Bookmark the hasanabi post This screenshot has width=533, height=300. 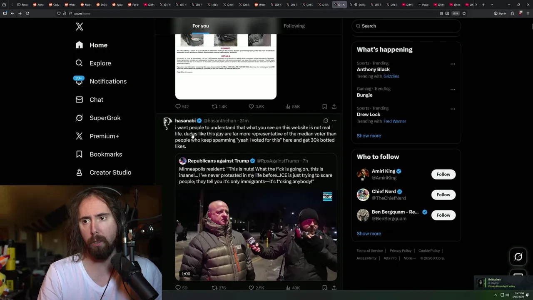pos(324,287)
